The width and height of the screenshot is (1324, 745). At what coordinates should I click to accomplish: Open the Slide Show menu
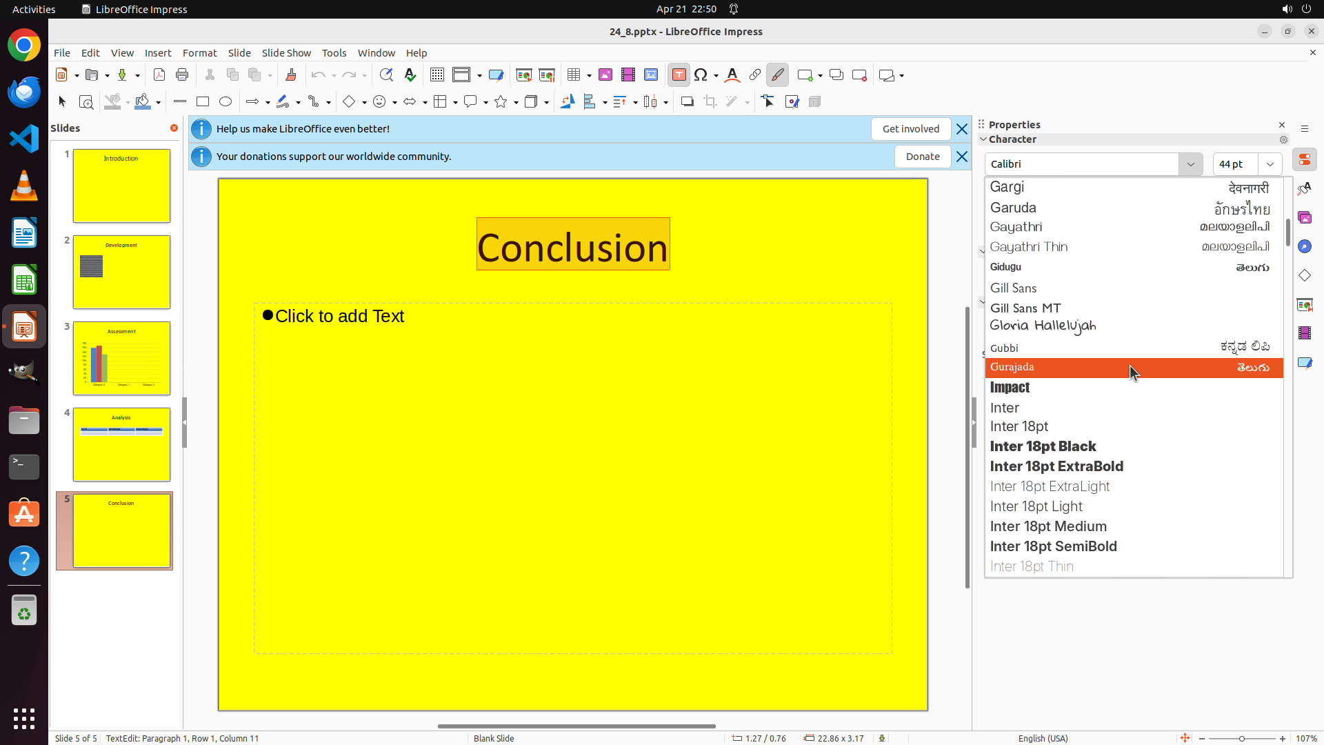[x=286, y=53]
